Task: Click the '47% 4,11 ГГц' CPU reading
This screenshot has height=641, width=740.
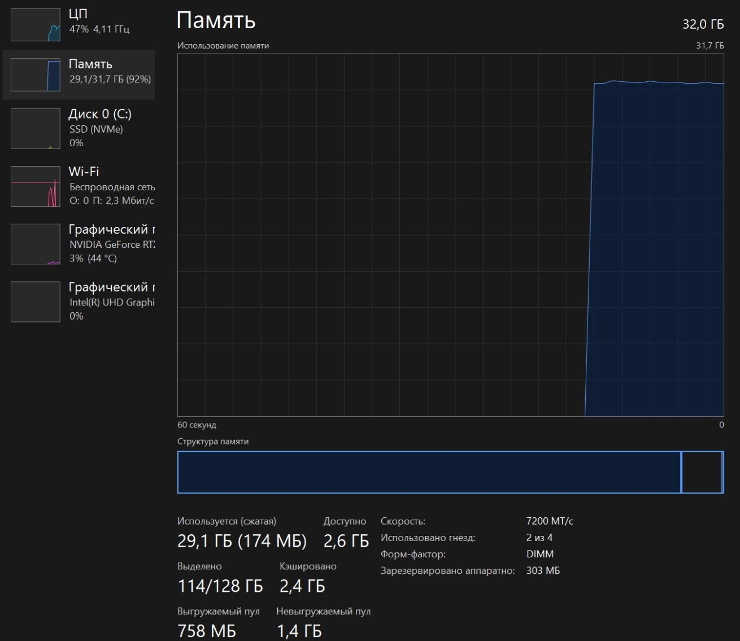Action: pyautogui.click(x=99, y=29)
